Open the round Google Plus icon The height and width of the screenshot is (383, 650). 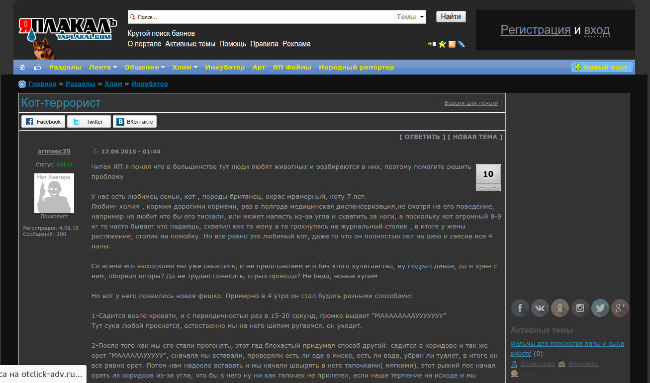[620, 308]
